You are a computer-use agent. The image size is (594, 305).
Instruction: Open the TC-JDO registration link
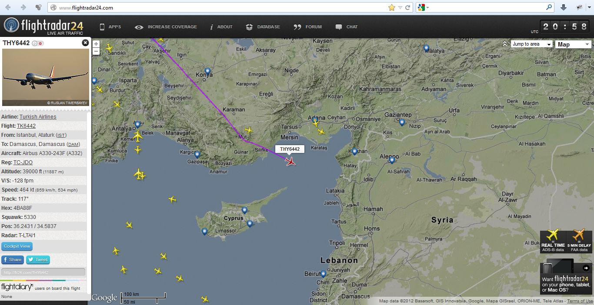[23, 162]
